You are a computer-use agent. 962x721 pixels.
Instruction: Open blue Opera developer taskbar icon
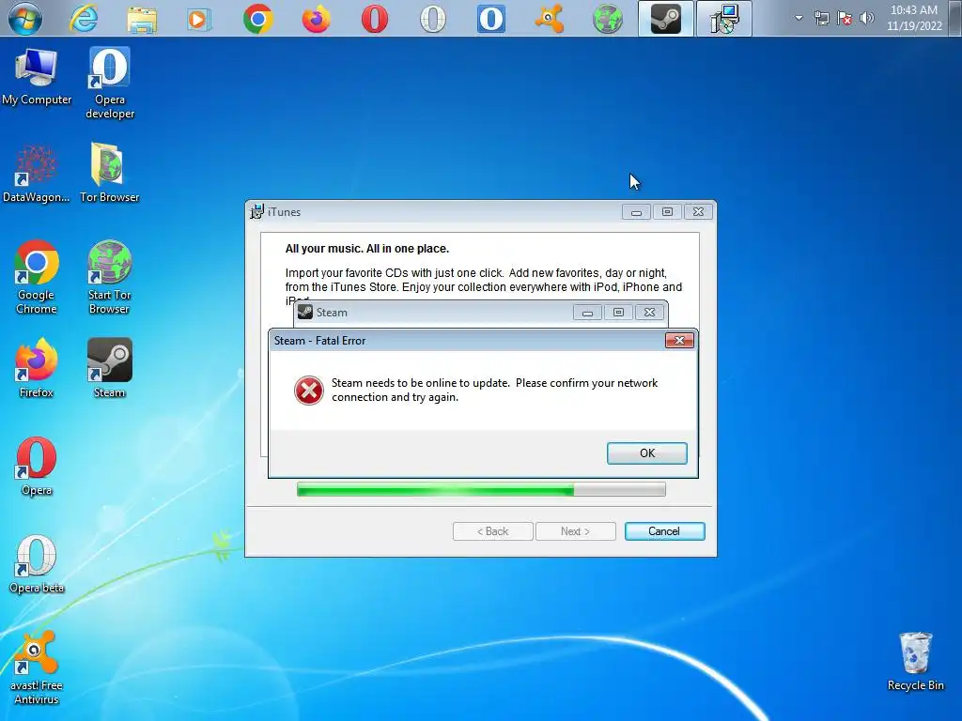tap(490, 19)
